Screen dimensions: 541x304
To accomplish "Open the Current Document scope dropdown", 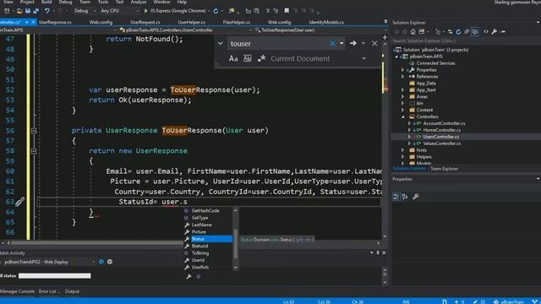I will click(x=363, y=58).
